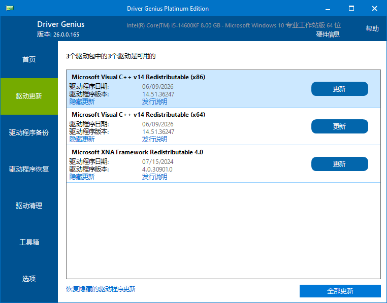Open 发行说明 for Visual C++ (x86)
Screen dimensions: 387x303
point(154,102)
